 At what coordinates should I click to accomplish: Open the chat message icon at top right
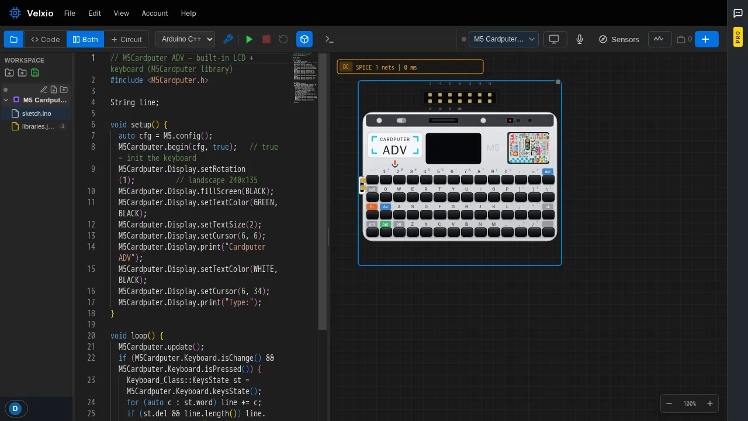click(x=738, y=13)
